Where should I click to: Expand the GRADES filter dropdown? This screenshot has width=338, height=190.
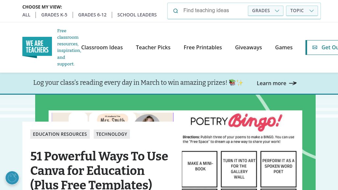[265, 11]
